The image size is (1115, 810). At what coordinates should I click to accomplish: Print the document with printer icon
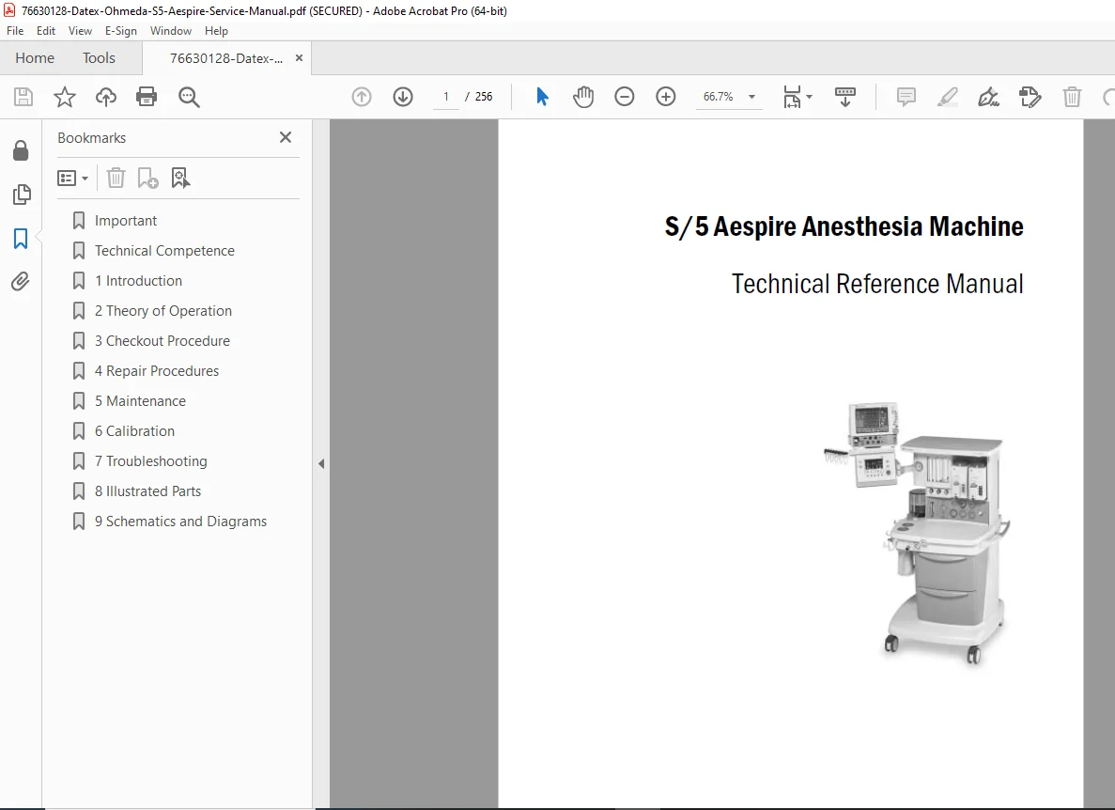click(x=147, y=97)
